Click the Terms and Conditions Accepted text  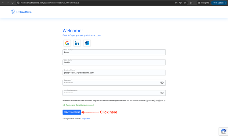point(80,105)
